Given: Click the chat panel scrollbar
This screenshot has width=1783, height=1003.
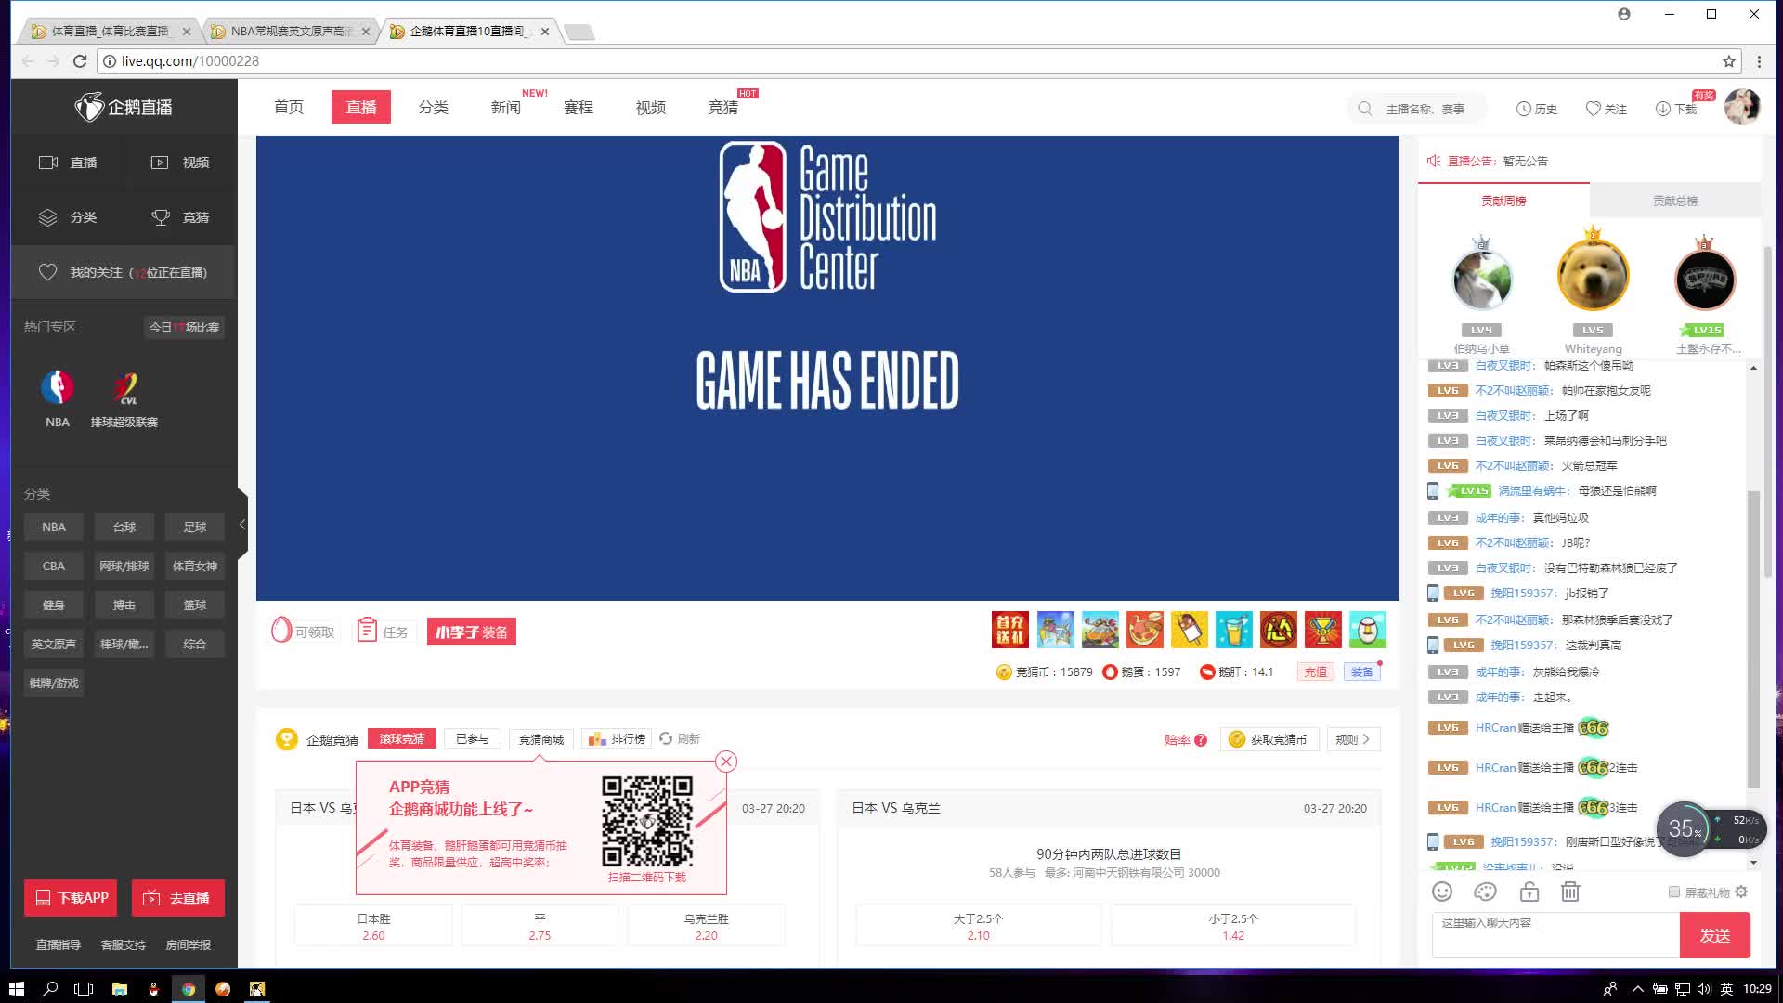Looking at the screenshot, I should point(1753,639).
